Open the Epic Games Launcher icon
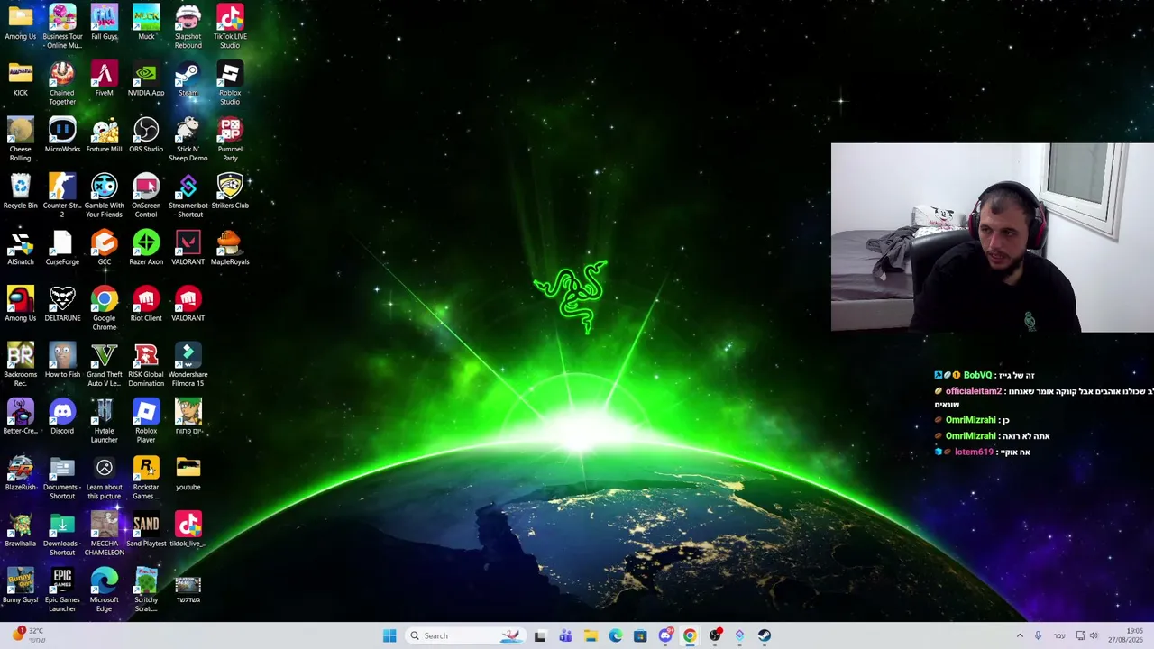The image size is (1154, 649). tap(62, 590)
